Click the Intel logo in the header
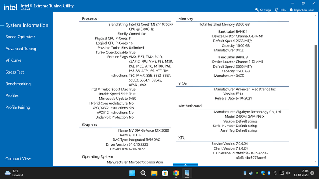The height and width of the screenshot is (179, 319). [x=11, y=7]
